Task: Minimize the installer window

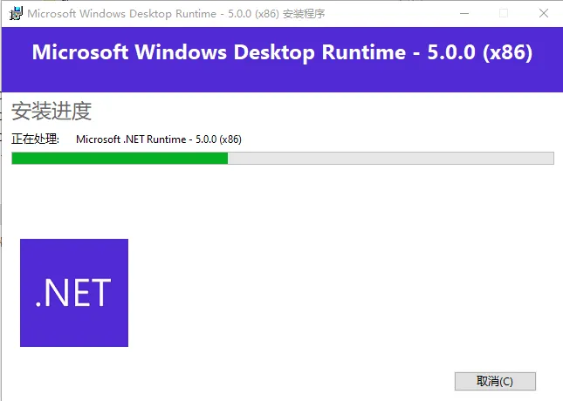Action: pyautogui.click(x=464, y=13)
